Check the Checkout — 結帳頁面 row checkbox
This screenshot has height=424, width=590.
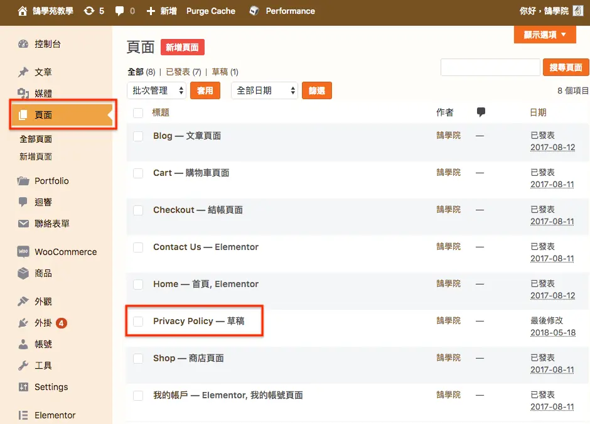tap(138, 210)
